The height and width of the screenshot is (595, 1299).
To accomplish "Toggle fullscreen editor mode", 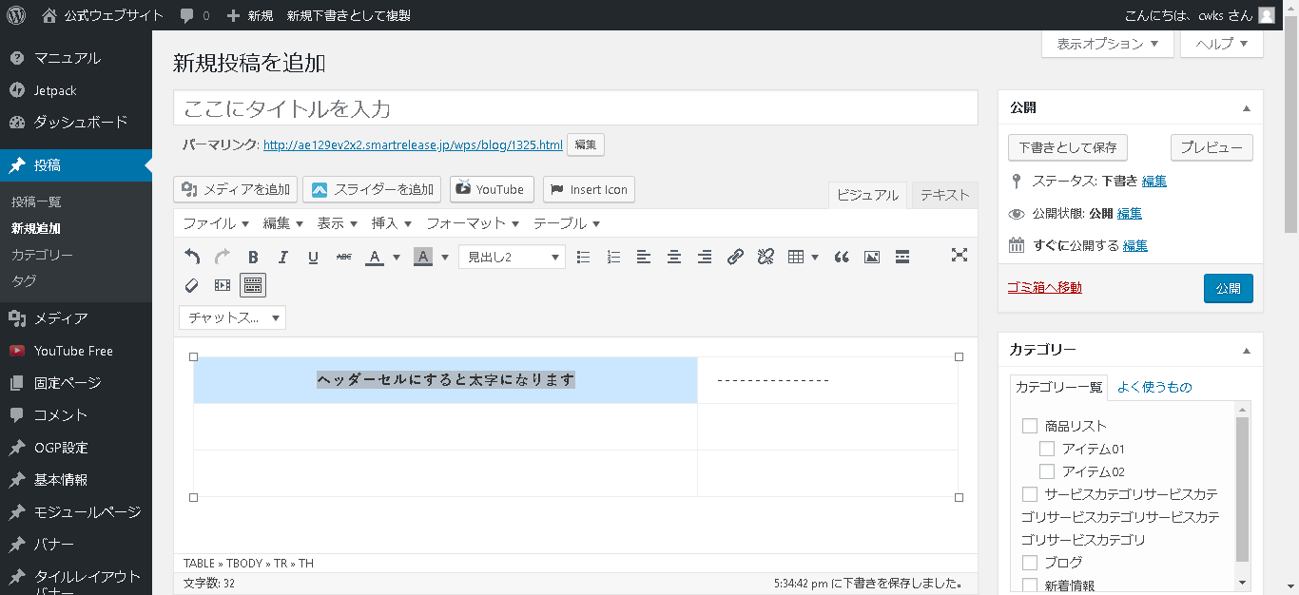I will [960, 256].
